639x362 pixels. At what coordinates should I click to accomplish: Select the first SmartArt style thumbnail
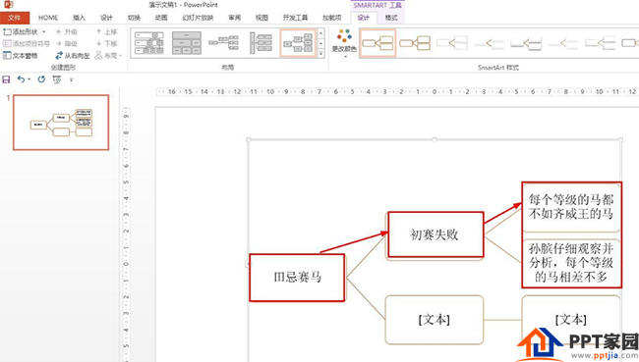378,43
